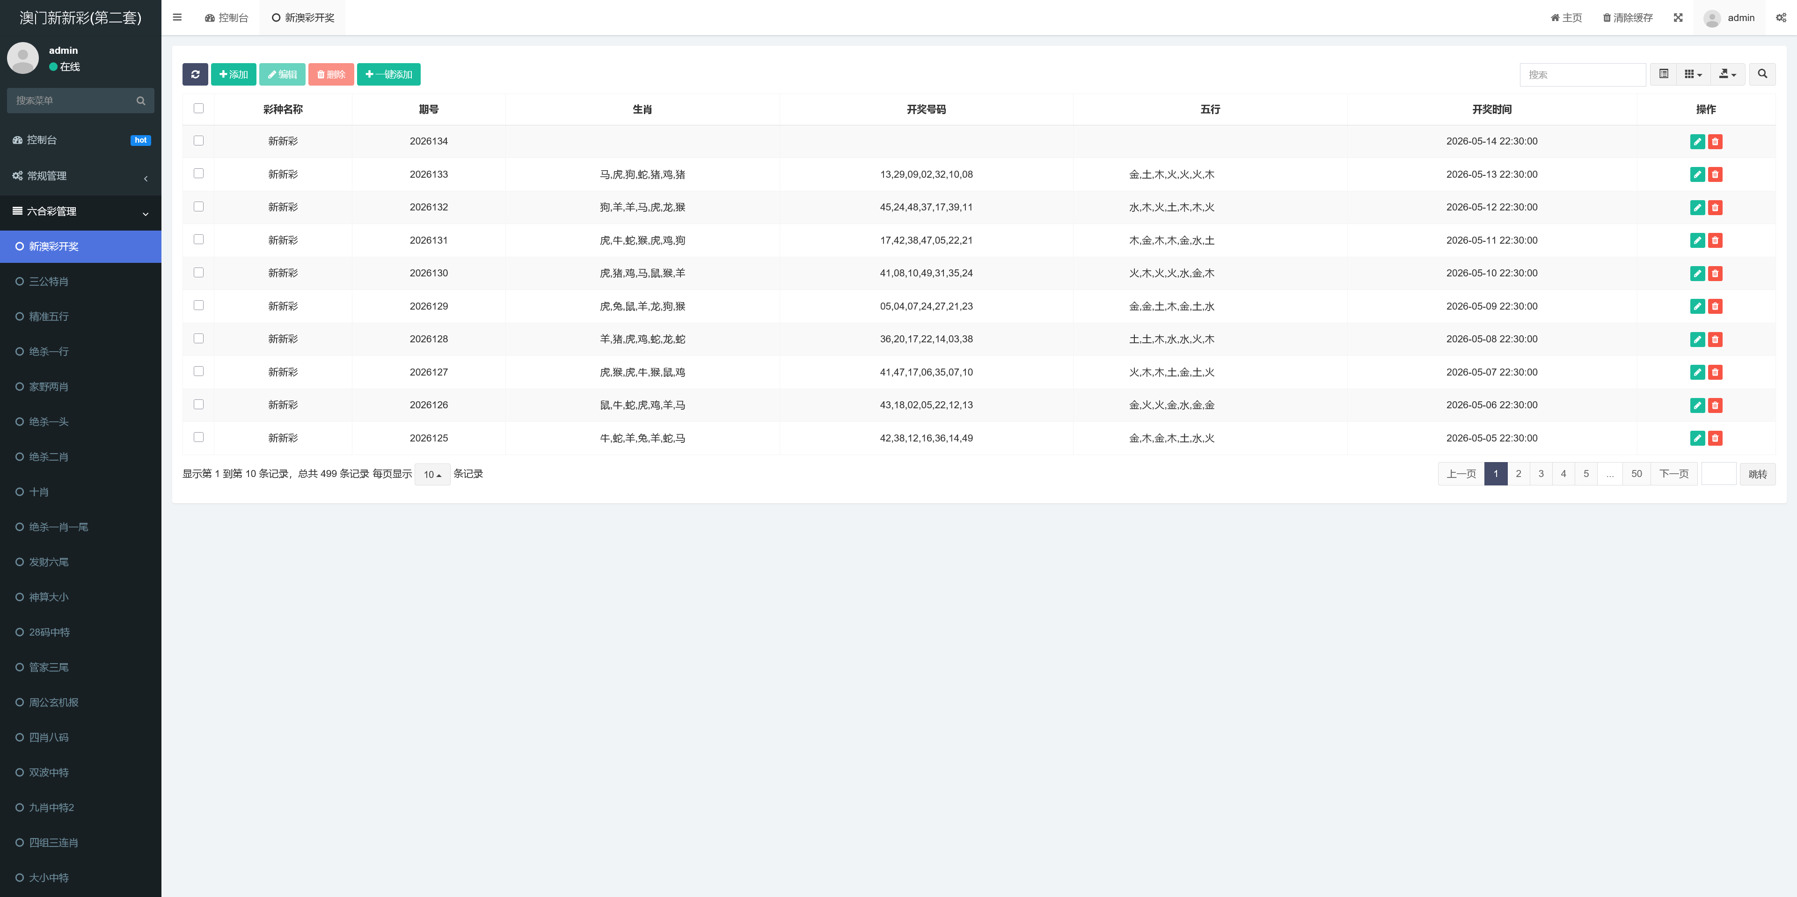Click the 添加 button

(x=233, y=74)
